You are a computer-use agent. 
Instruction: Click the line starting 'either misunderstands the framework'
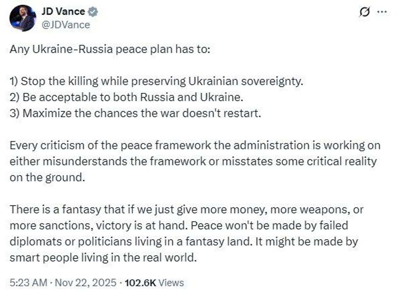(193, 161)
